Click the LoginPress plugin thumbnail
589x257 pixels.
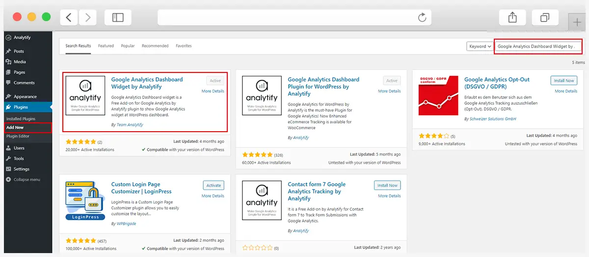click(85, 200)
